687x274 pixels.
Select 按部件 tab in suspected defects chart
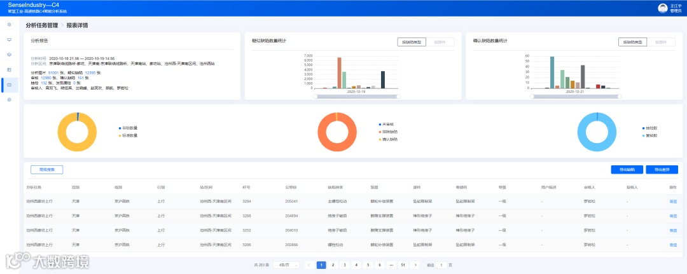click(440, 42)
